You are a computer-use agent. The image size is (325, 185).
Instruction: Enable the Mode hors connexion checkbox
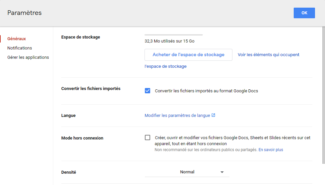click(x=148, y=138)
